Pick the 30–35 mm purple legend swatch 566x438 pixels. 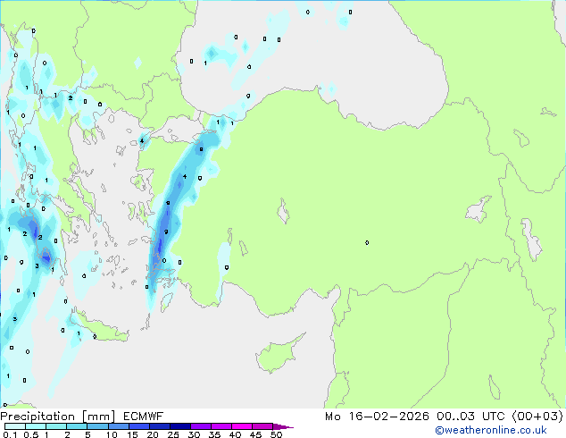[204, 426]
